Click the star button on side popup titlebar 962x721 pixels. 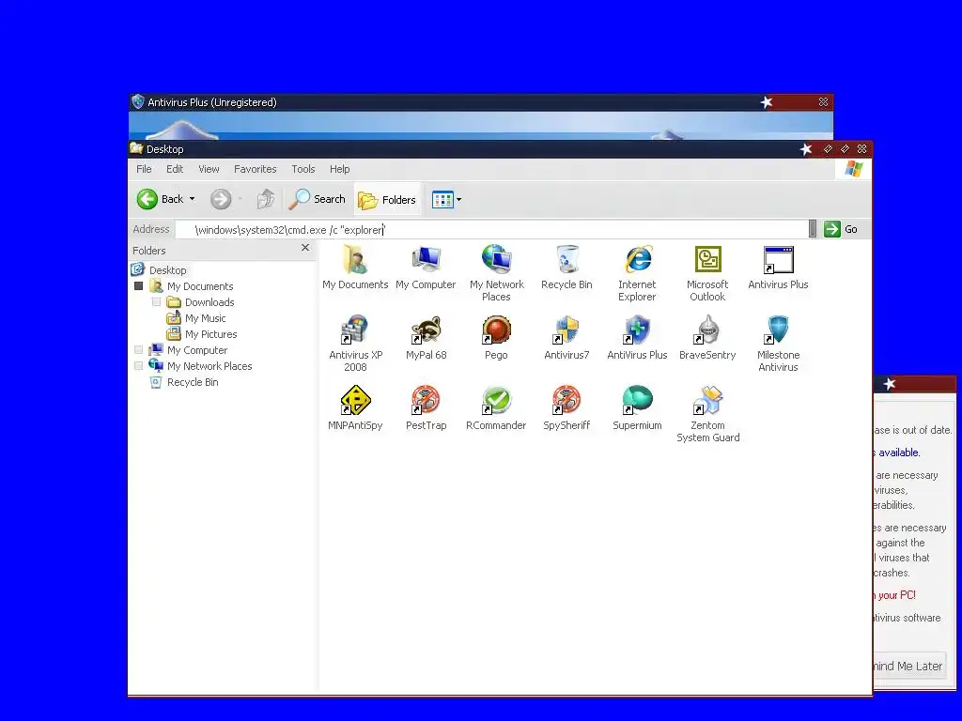click(890, 384)
